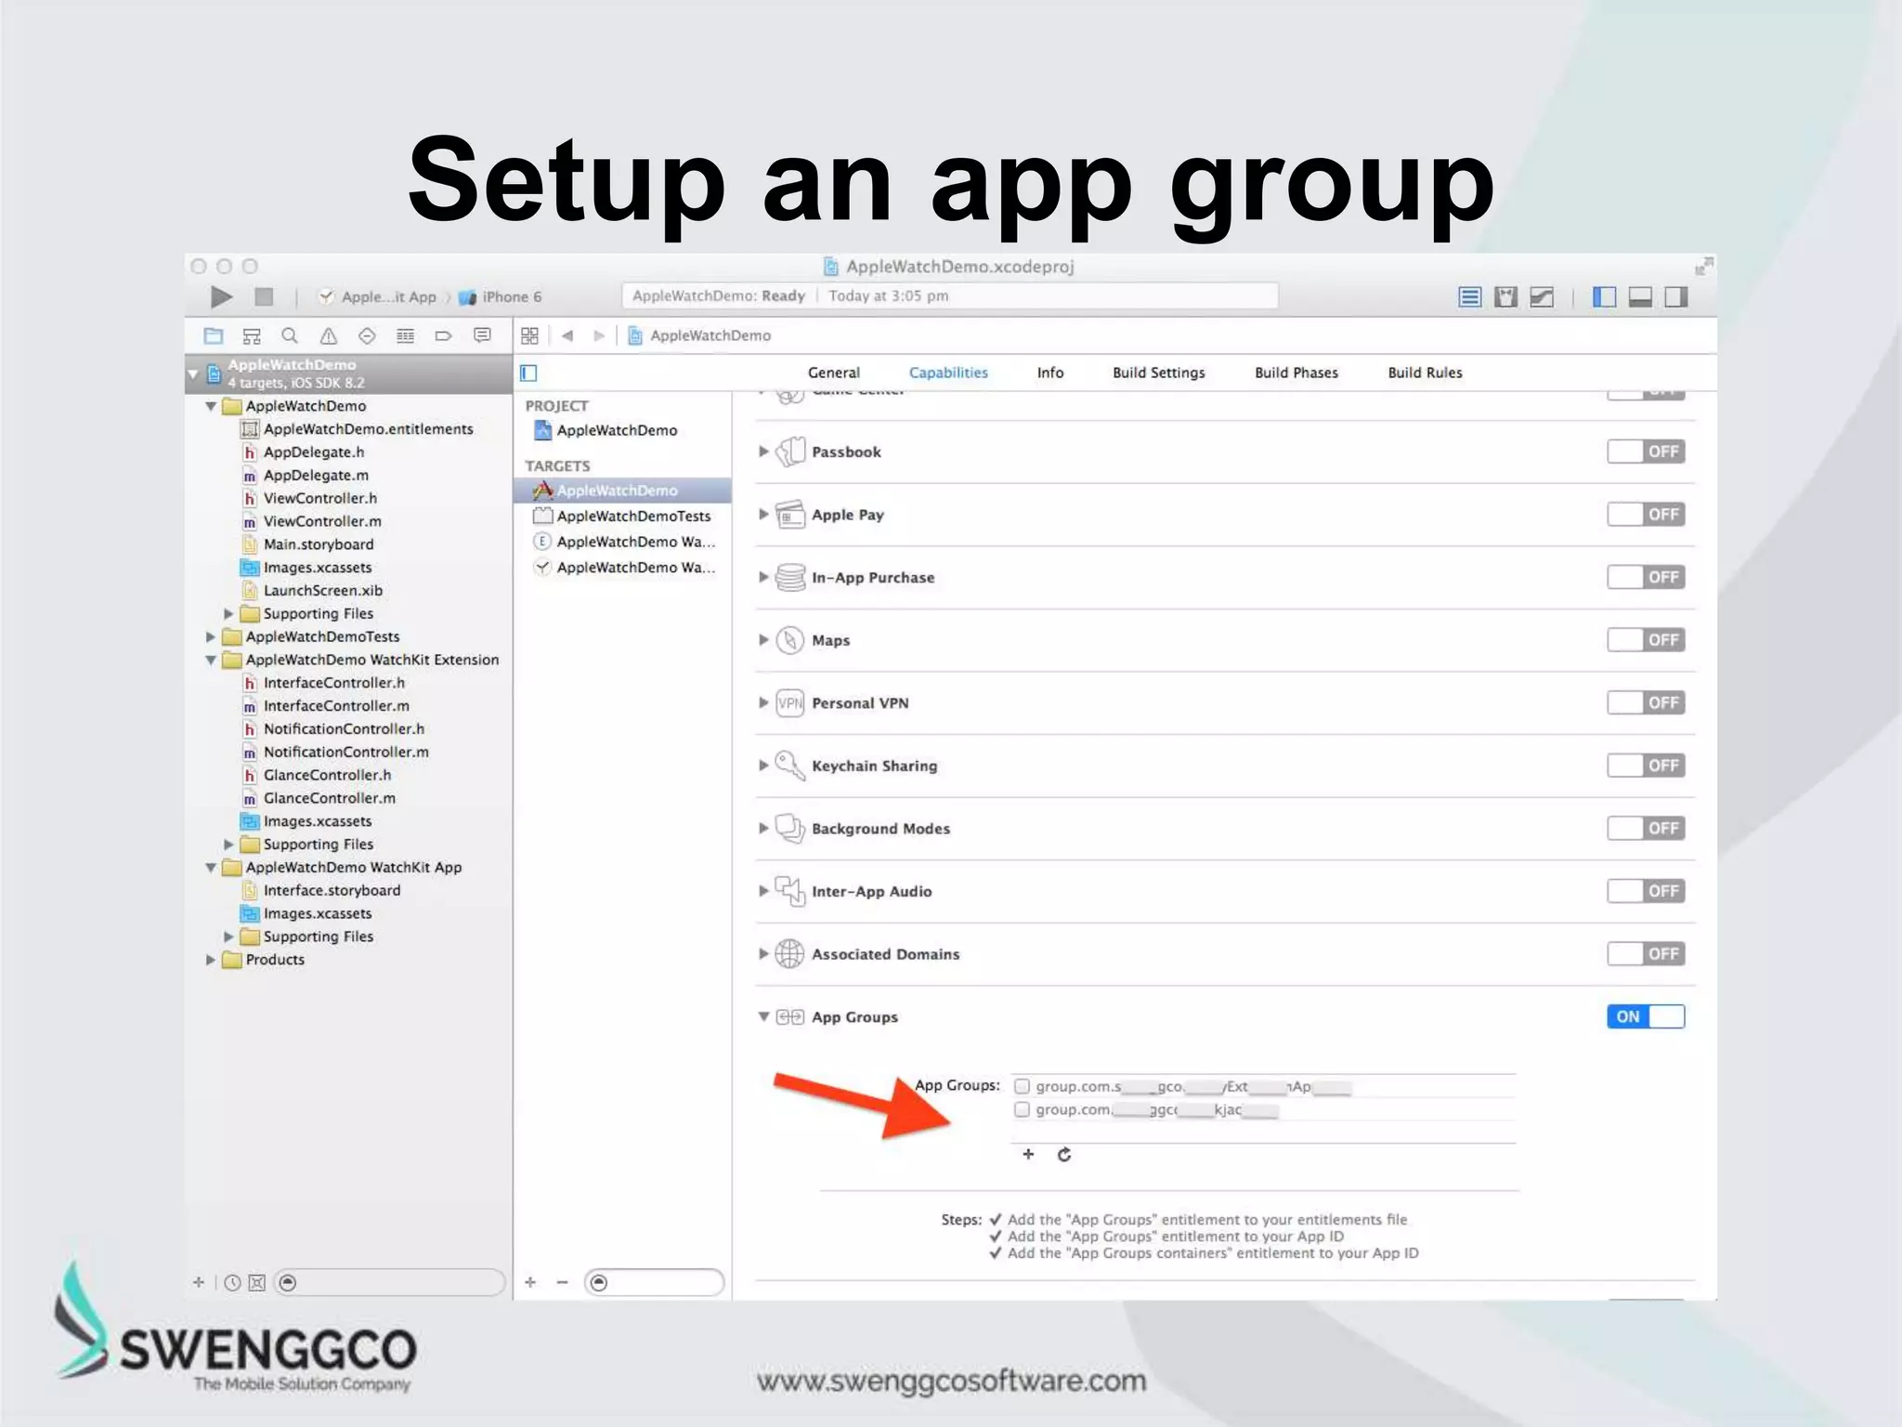Check the second app group with kjac
Screen dimensions: 1902x1427
1023,1109
